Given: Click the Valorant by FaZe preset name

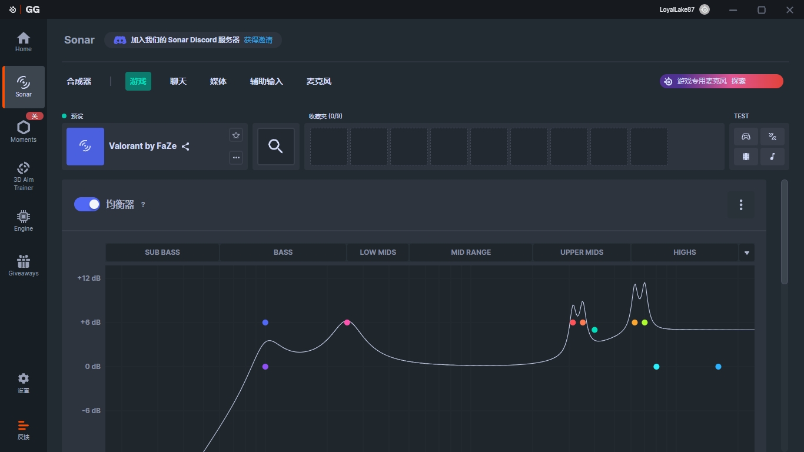Looking at the screenshot, I should pos(142,146).
